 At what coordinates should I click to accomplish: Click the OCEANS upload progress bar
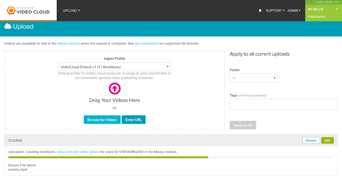click(x=171, y=157)
